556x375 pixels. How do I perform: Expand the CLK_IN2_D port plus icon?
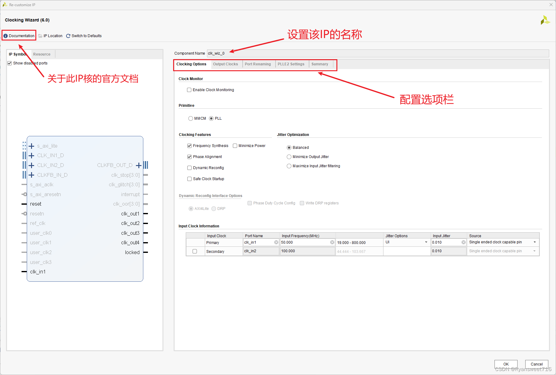click(31, 165)
